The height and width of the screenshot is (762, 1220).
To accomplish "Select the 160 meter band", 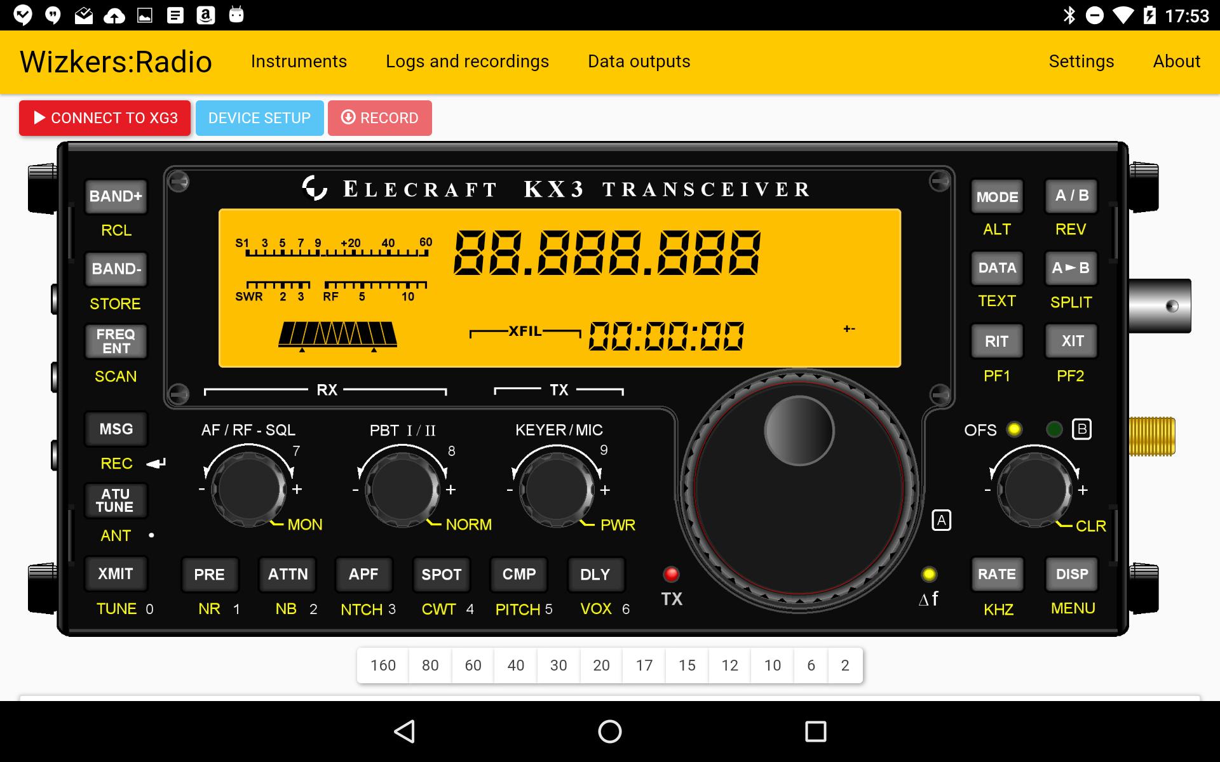I will (x=383, y=665).
